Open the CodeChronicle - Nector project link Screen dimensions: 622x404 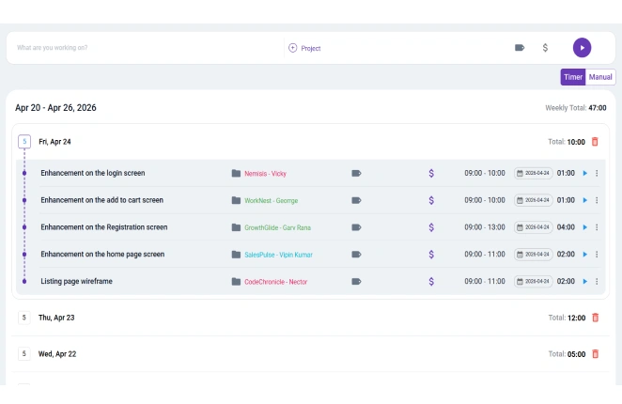(x=275, y=281)
